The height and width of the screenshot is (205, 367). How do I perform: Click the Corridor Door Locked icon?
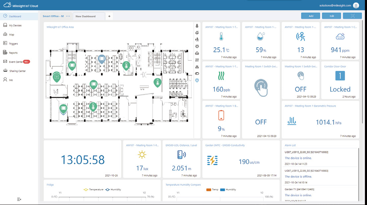[x=340, y=76]
